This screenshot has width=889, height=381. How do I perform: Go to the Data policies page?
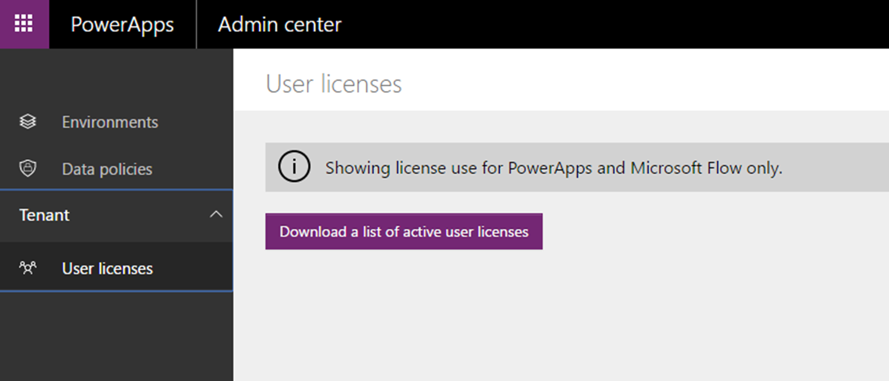(107, 169)
